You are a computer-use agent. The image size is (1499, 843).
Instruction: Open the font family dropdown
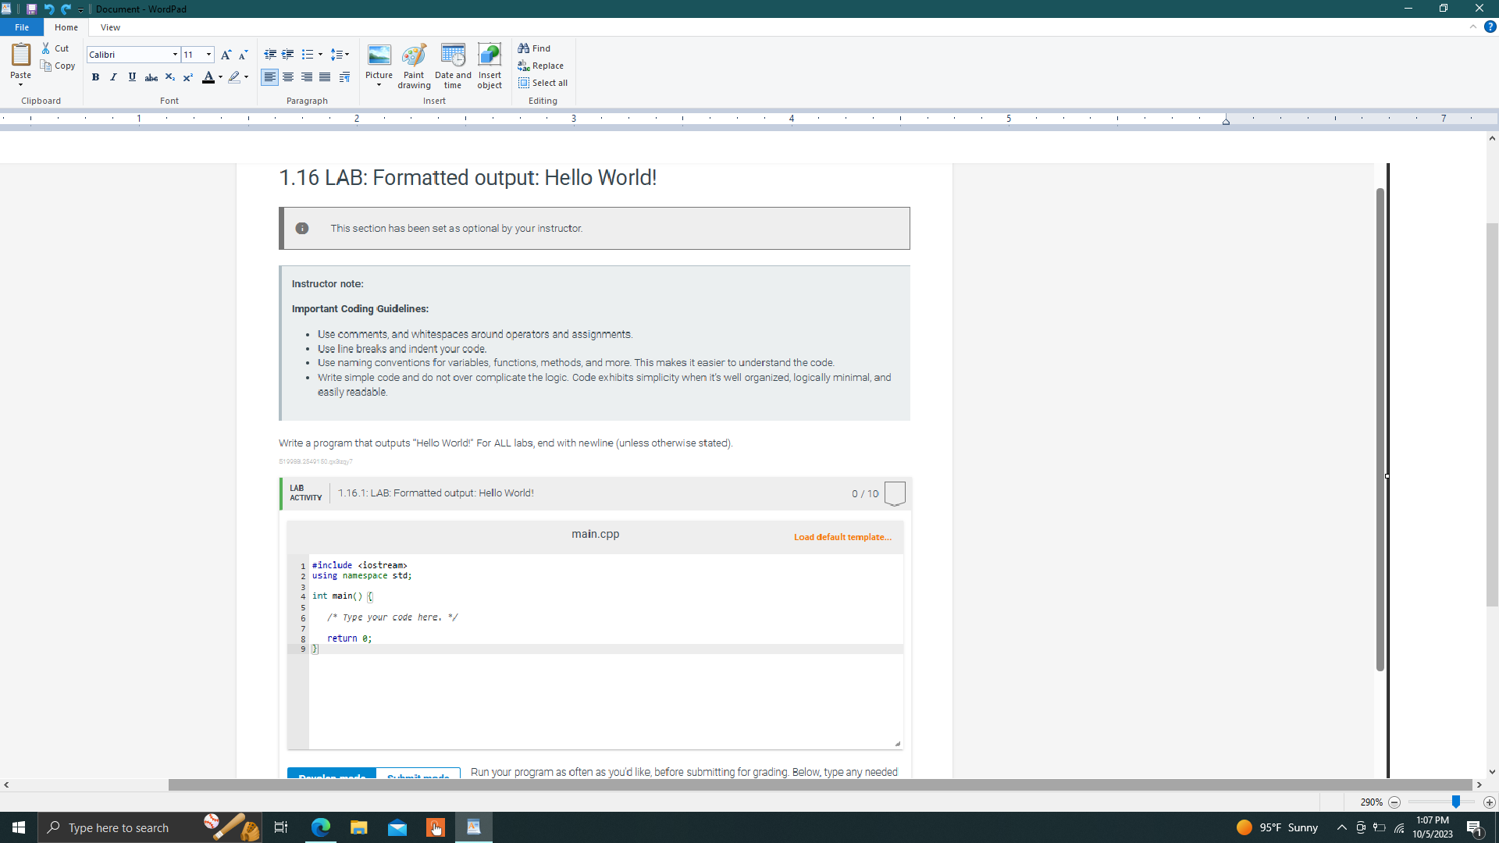[175, 55]
